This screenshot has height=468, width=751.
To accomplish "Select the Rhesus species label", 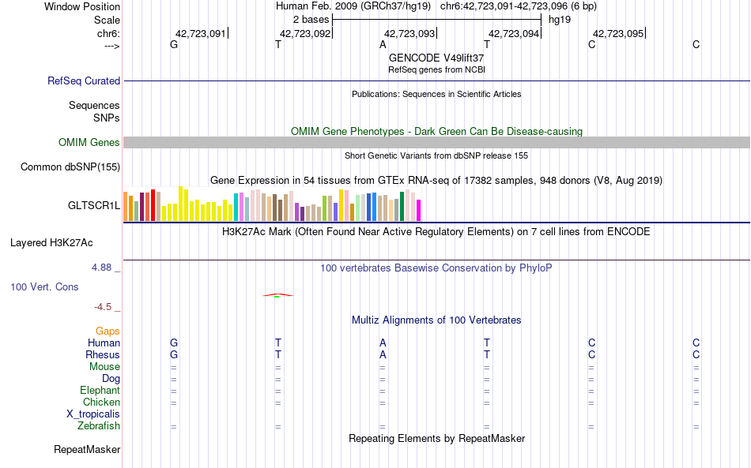I will pos(103,354).
